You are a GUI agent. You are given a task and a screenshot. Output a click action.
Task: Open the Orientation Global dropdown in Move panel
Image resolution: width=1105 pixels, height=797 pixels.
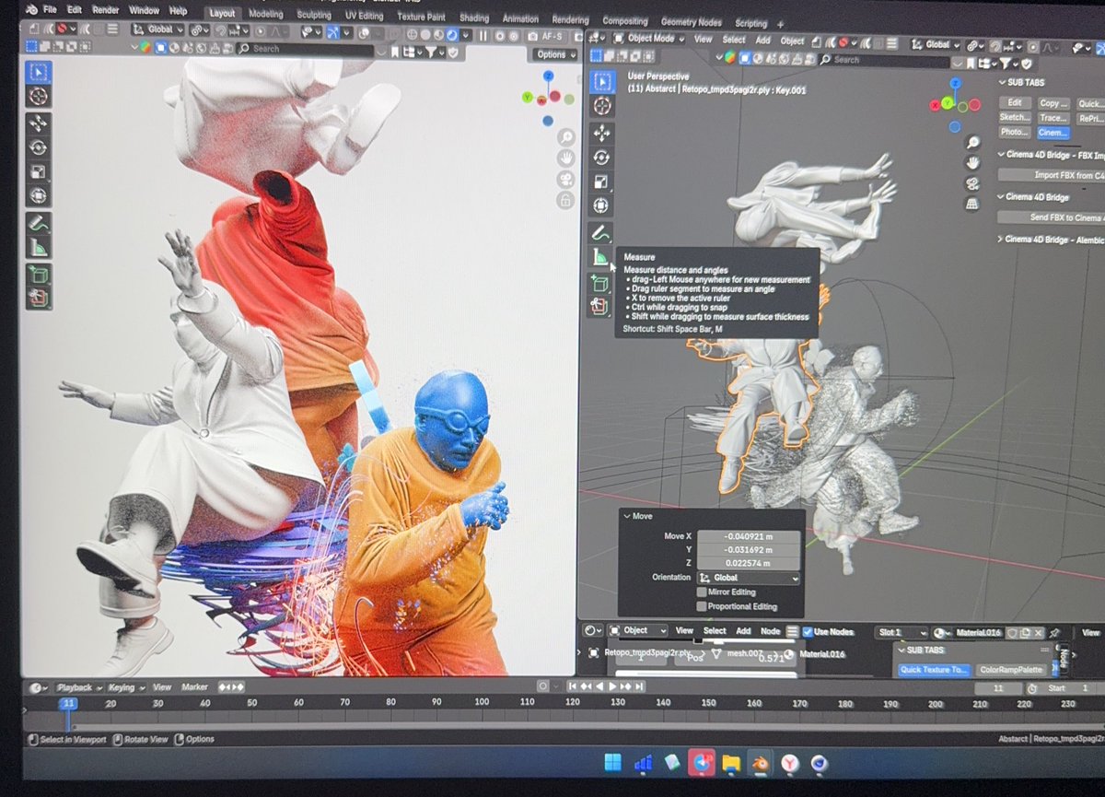(749, 578)
